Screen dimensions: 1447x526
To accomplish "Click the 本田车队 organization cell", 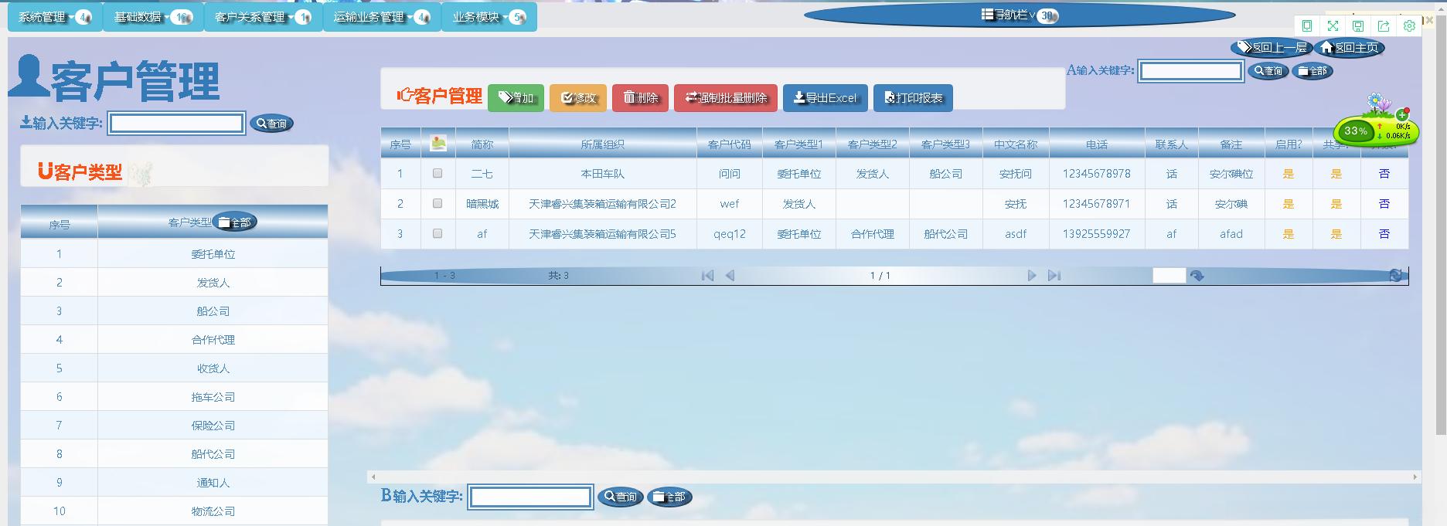I will tap(602, 174).
